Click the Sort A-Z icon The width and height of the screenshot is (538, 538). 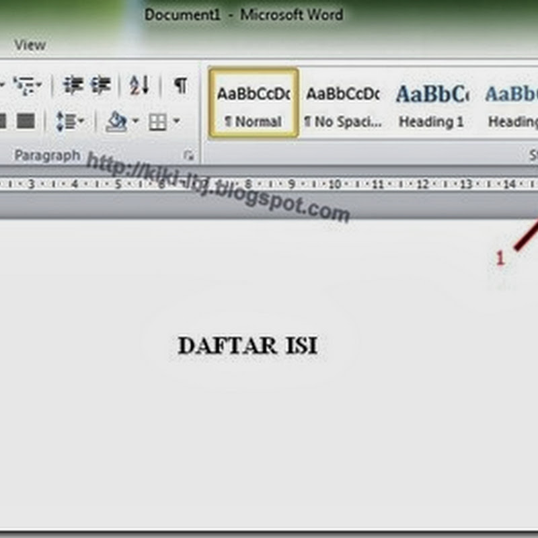[139, 85]
